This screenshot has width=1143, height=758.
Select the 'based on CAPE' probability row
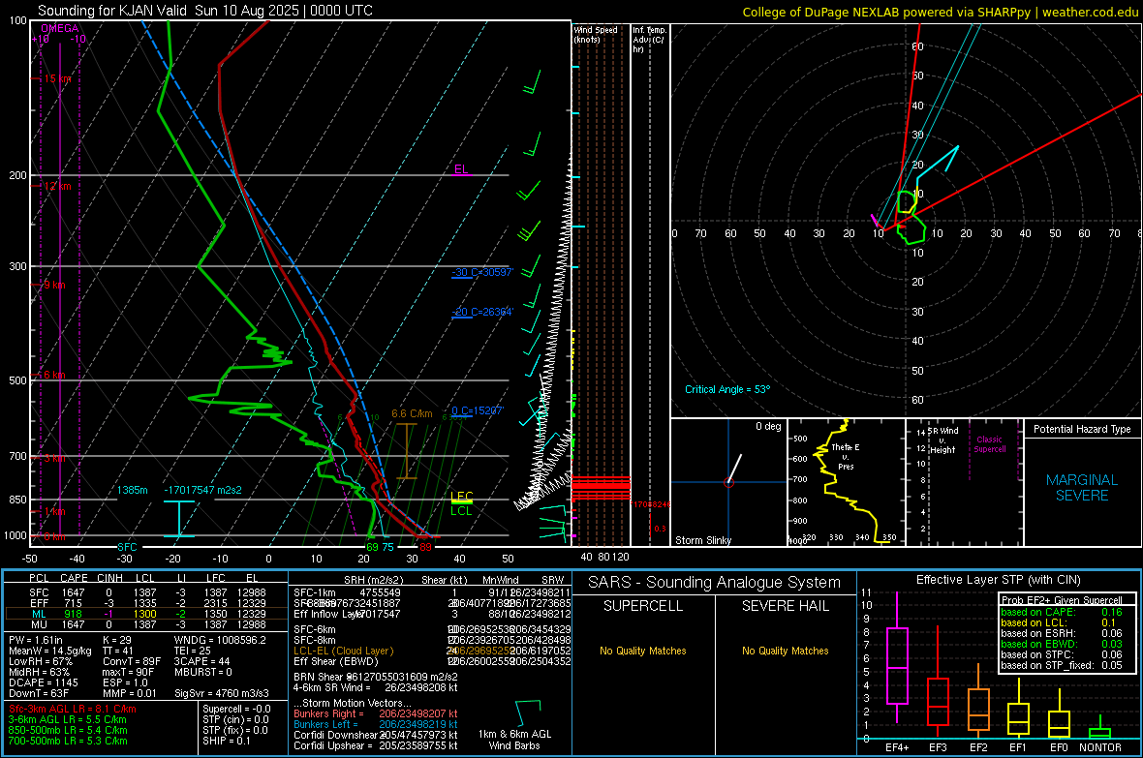point(1062,612)
